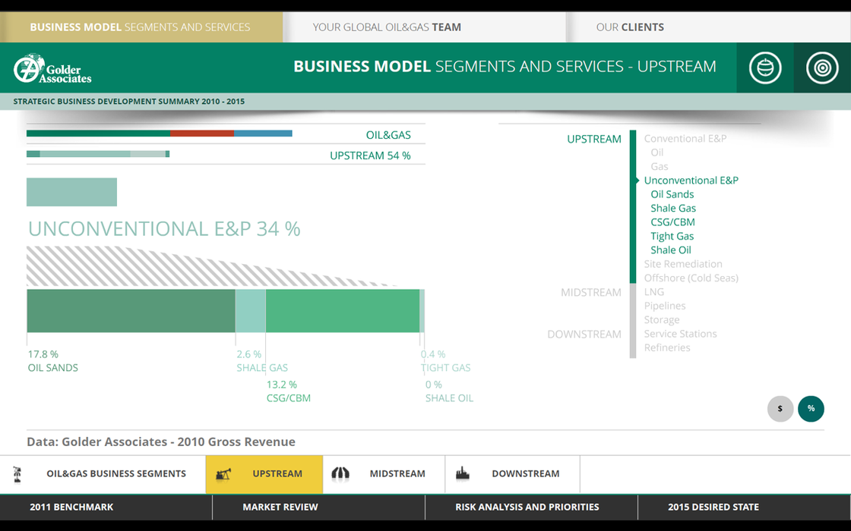This screenshot has width=851, height=531.
Task: Switch values to dollar view
Action: [x=780, y=409]
